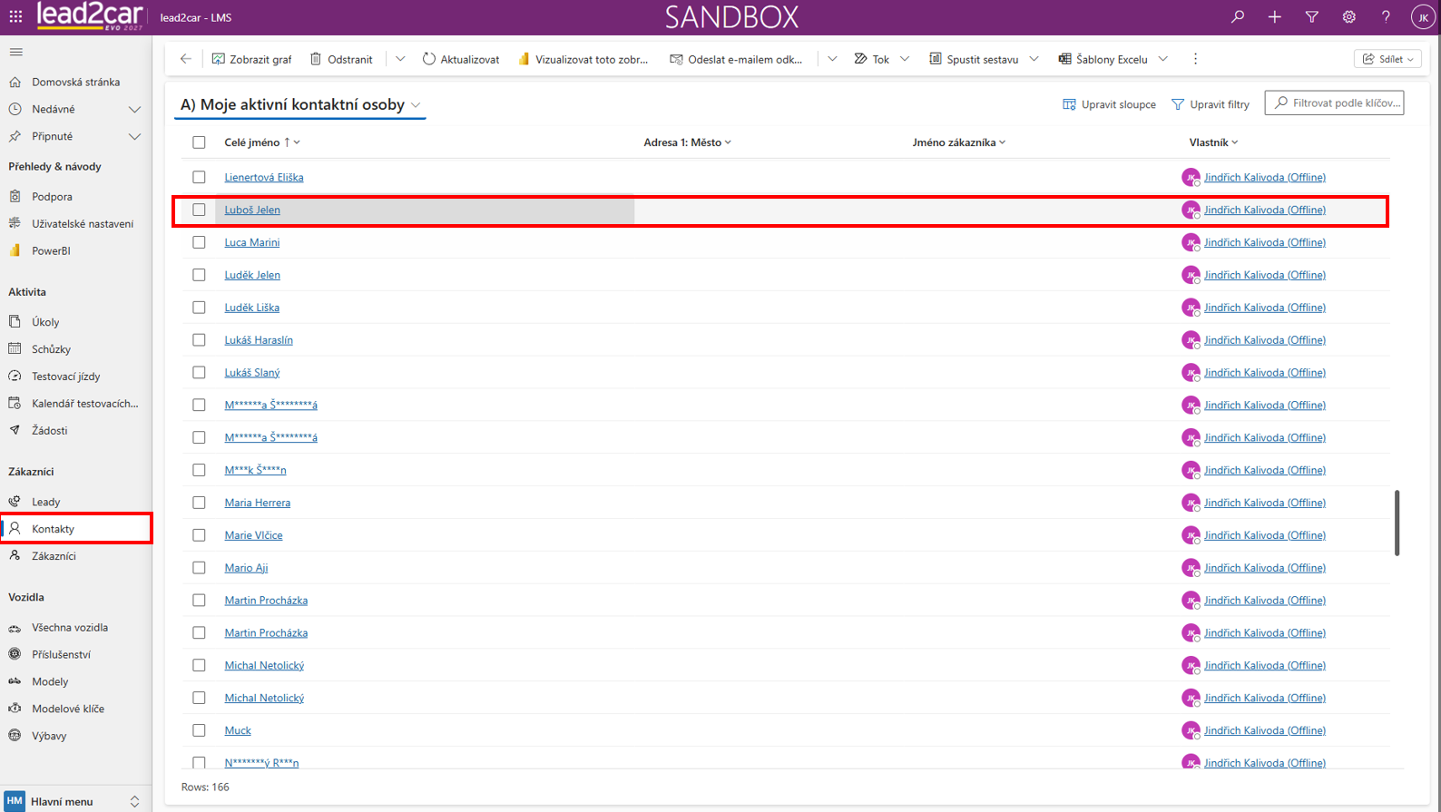Click the vertical scrollbar thumb of the list
This screenshot has width=1441, height=812.
(x=1397, y=523)
